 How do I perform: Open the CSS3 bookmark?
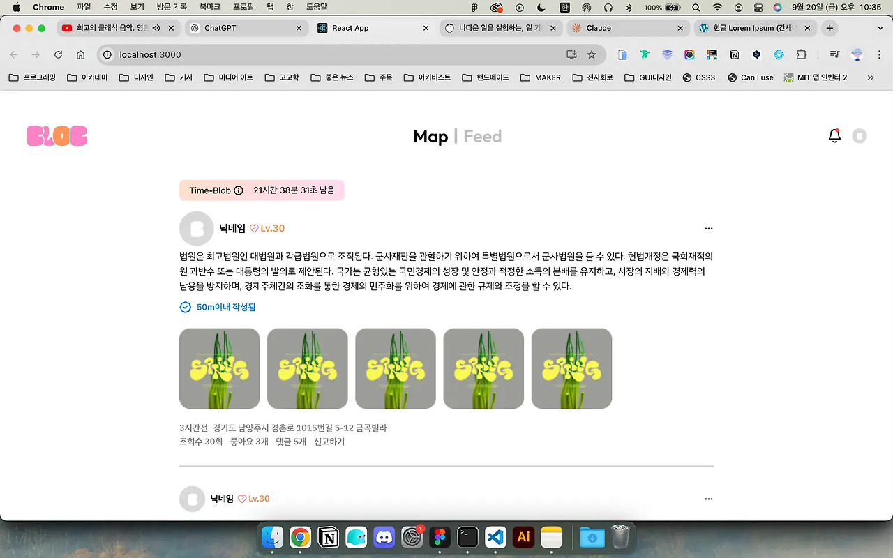point(699,77)
